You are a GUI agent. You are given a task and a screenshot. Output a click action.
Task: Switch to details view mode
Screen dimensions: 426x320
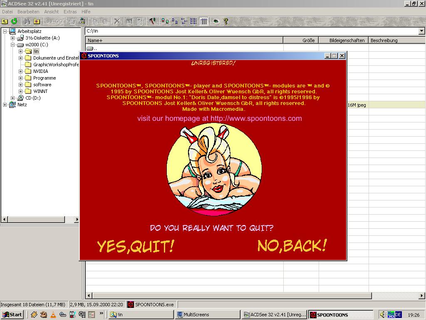pyautogui.click(x=194, y=21)
